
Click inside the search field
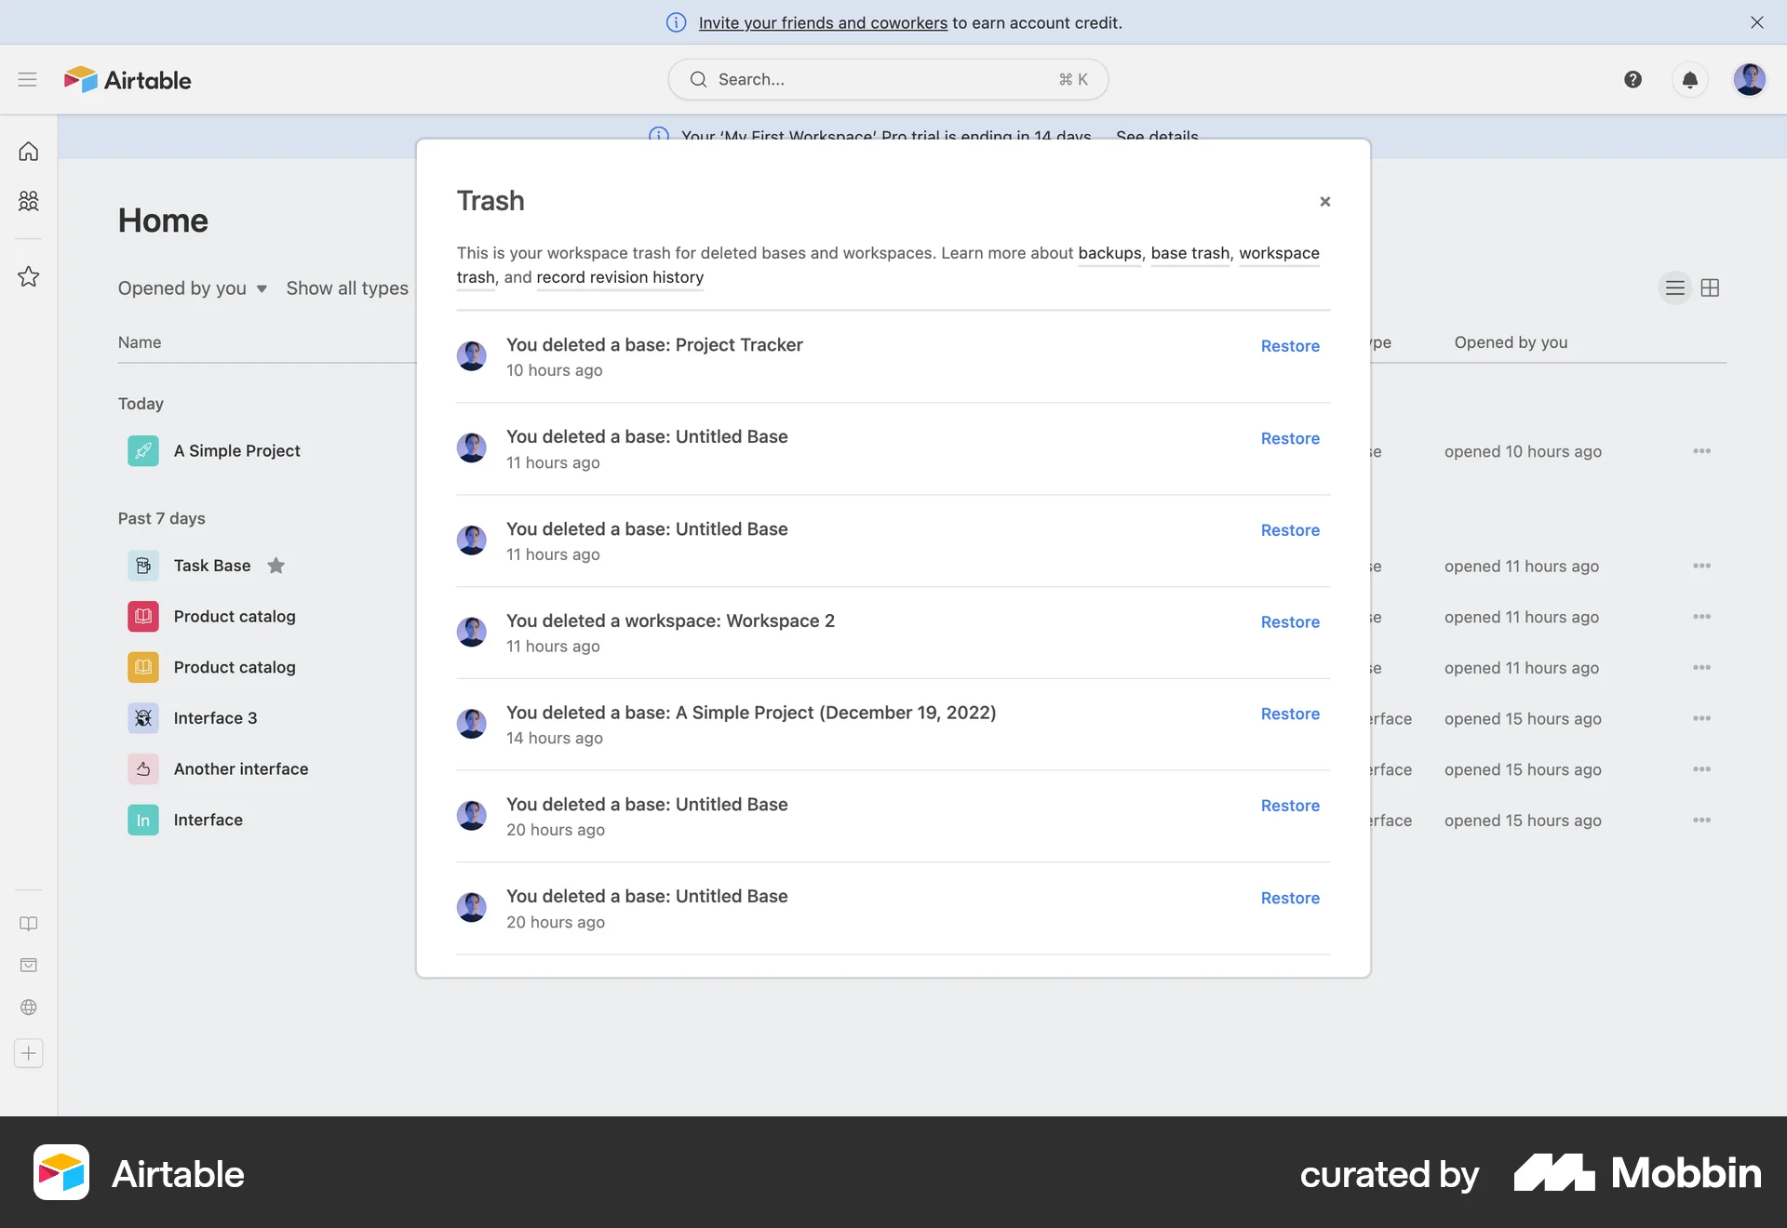[884, 79]
